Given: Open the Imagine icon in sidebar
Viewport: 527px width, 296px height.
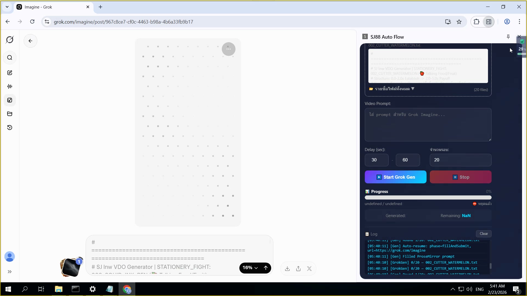Looking at the screenshot, I should point(10,100).
